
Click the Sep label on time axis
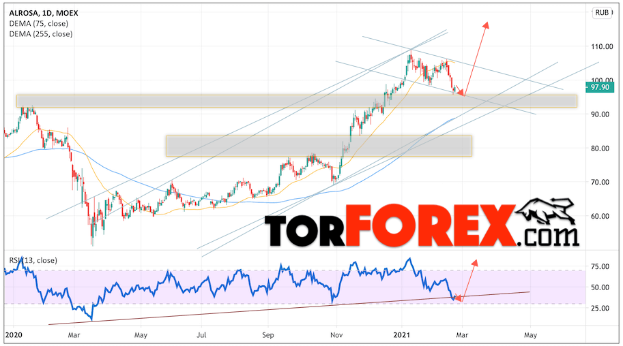(x=268, y=335)
